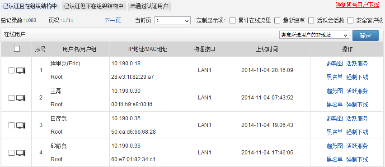Click the 确定 button

click(366, 36)
